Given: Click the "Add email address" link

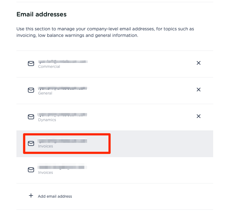Looking at the screenshot, I should tap(55, 196).
